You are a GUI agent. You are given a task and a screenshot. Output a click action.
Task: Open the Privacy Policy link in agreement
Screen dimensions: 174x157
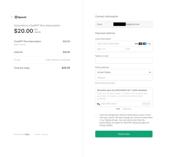pos(106,125)
